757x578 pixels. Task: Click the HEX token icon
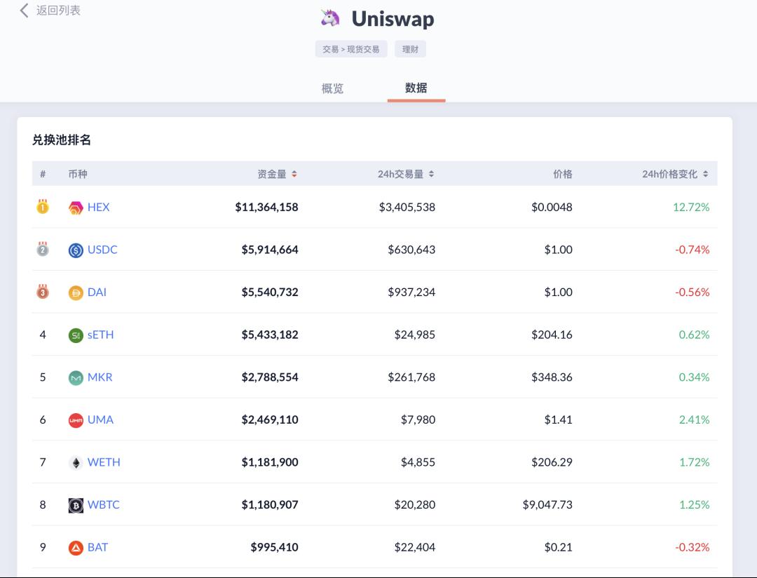pyautogui.click(x=76, y=208)
